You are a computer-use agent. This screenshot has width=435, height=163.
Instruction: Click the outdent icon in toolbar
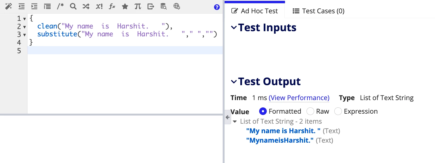(x=22, y=6)
